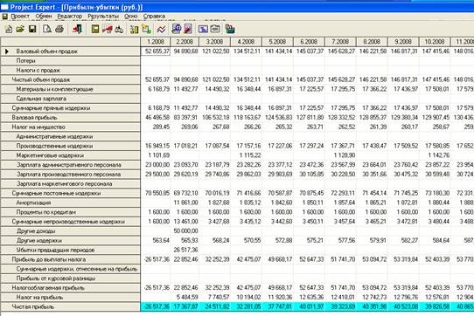The image size is (474, 316).
Task: Click the binoculars search icon
Action: pyautogui.click(x=119, y=30)
